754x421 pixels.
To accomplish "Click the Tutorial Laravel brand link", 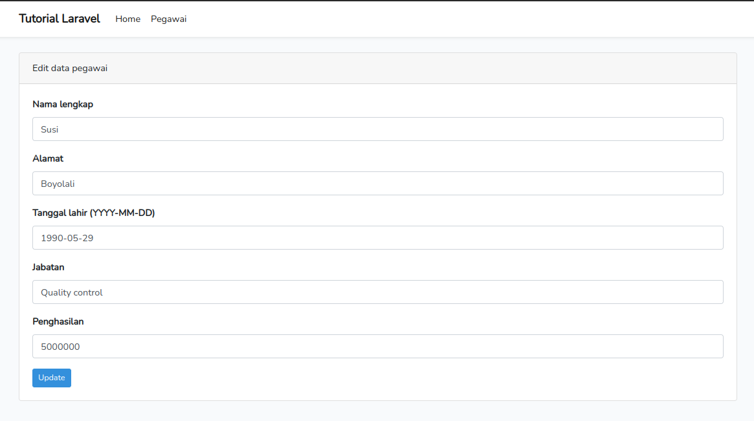I will point(60,19).
